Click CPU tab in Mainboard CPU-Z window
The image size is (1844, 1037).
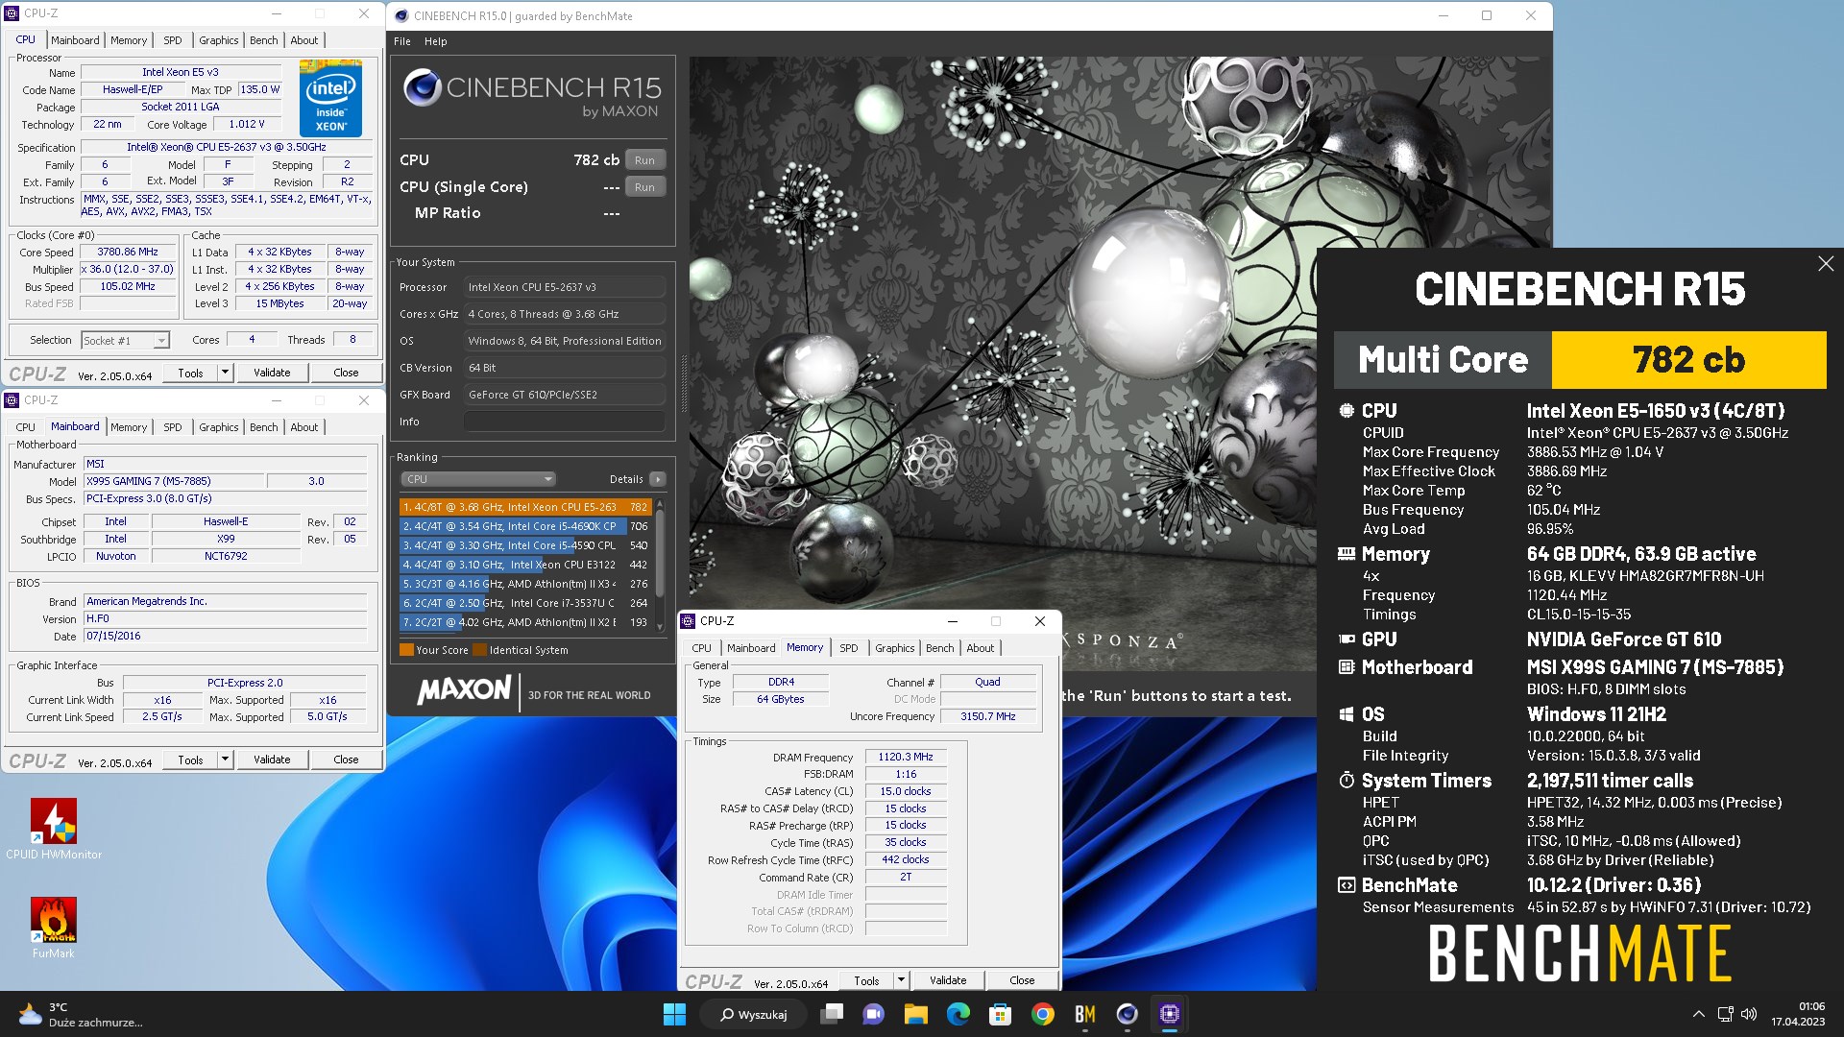[x=26, y=427]
